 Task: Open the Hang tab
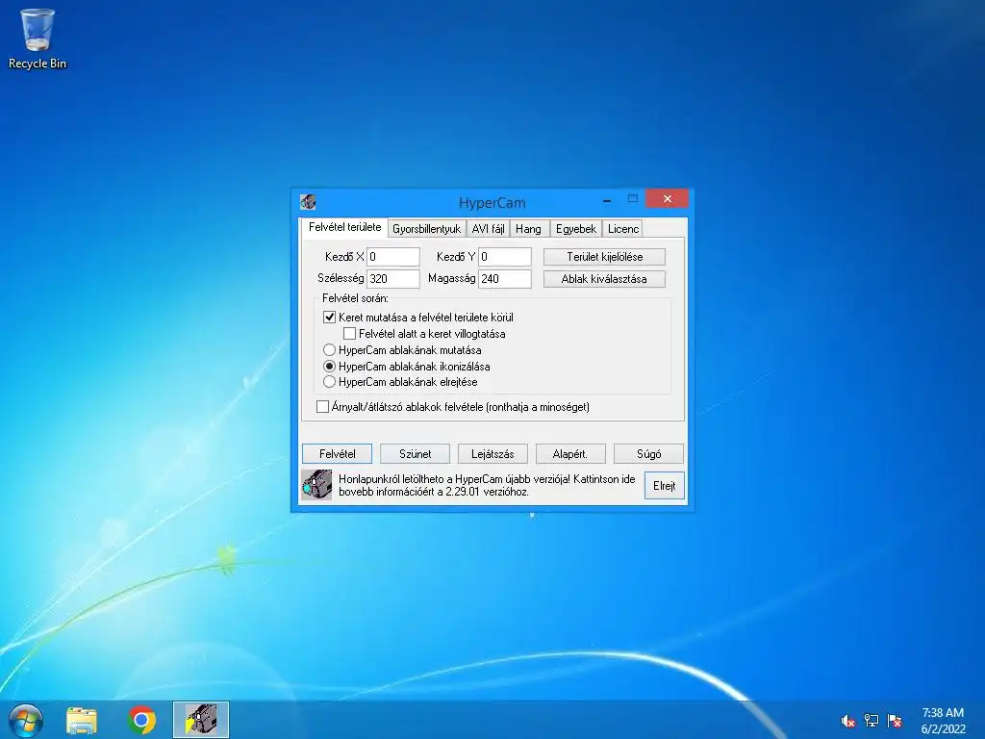click(x=528, y=229)
